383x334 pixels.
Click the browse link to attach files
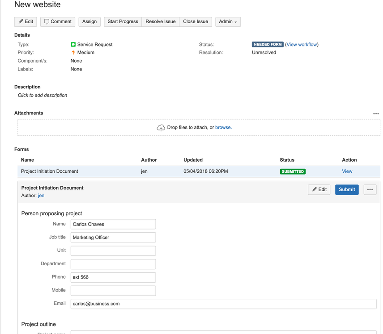(224, 128)
